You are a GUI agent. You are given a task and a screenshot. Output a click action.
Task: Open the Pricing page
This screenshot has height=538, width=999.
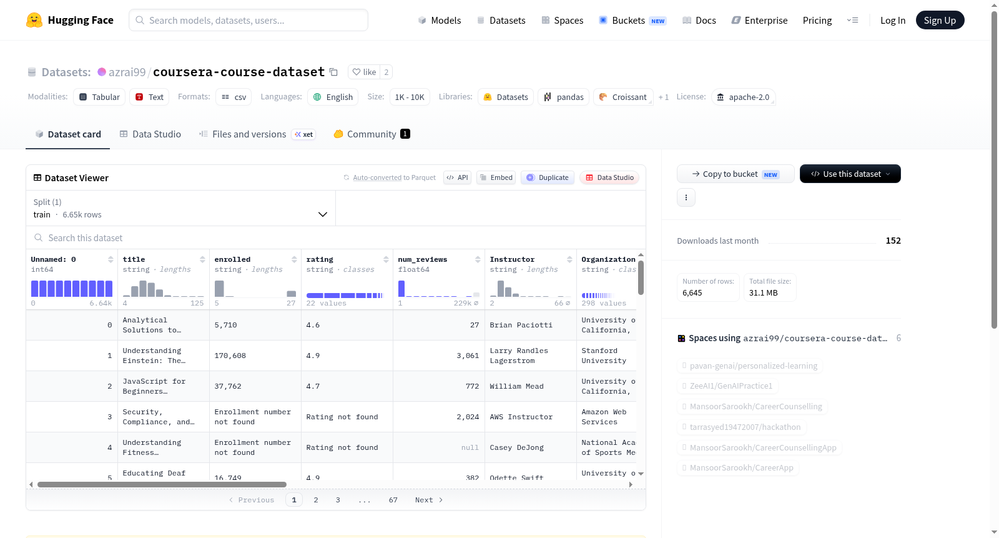[817, 20]
